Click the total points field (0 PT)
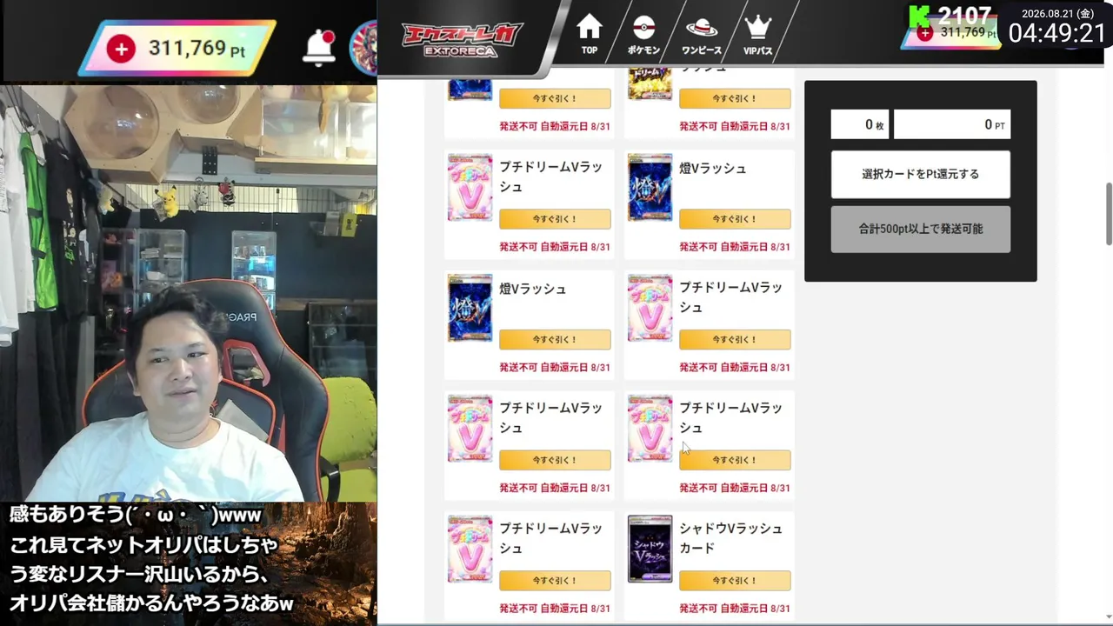The height and width of the screenshot is (626, 1113). [952, 125]
